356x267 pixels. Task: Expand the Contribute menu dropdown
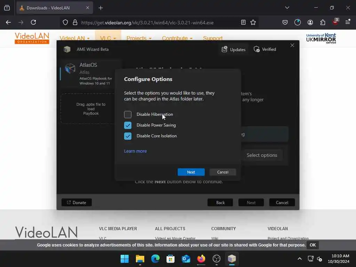(x=177, y=38)
